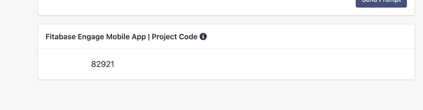423x110 pixels.
Task: Click the word App in card title
Action: pyautogui.click(x=139, y=37)
